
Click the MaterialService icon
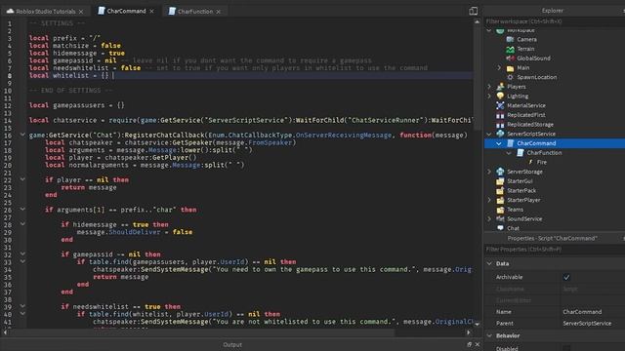[x=500, y=105]
